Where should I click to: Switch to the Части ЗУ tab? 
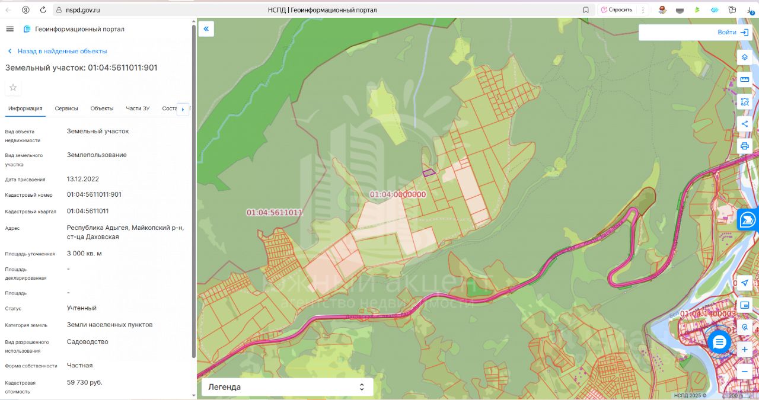point(138,108)
